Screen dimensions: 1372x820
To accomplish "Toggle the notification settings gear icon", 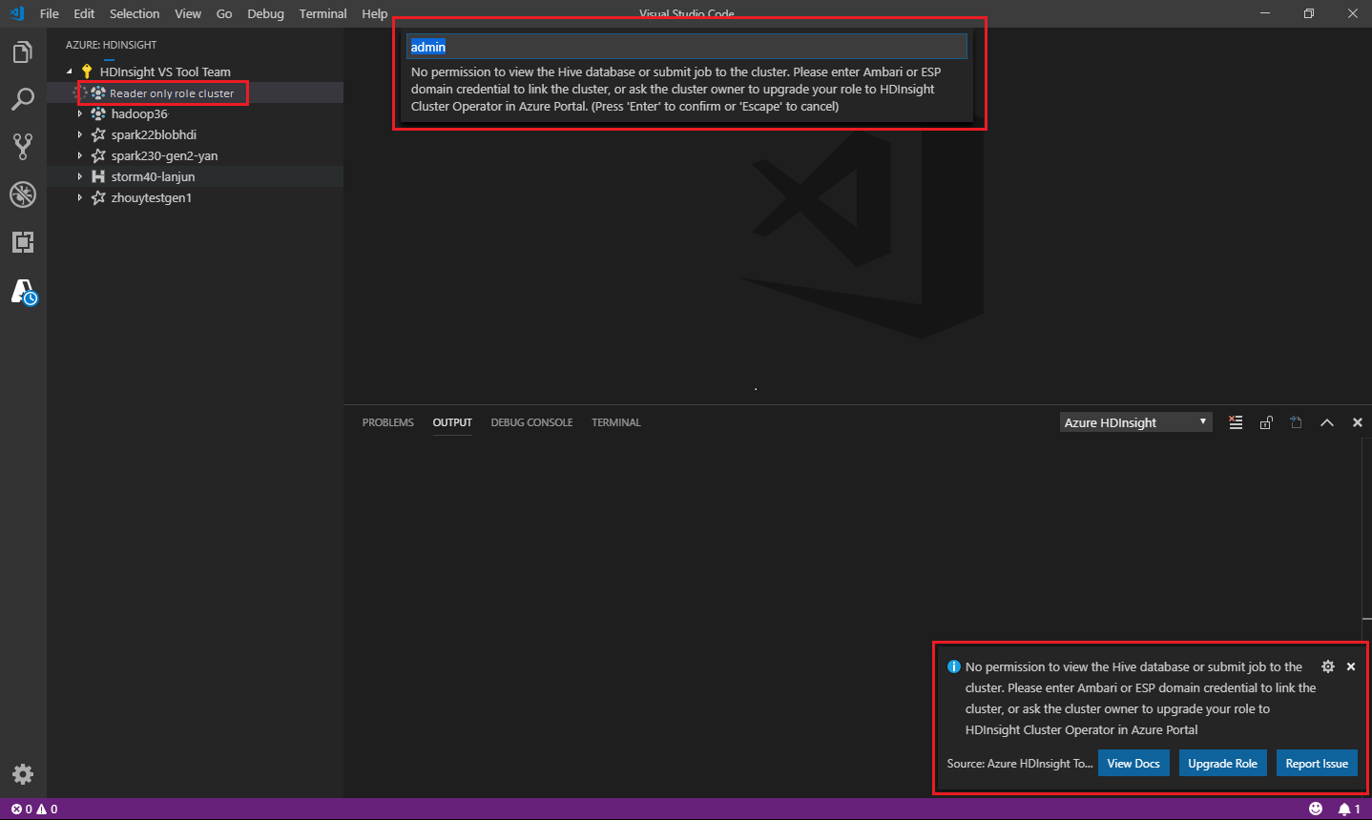I will coord(1328,666).
